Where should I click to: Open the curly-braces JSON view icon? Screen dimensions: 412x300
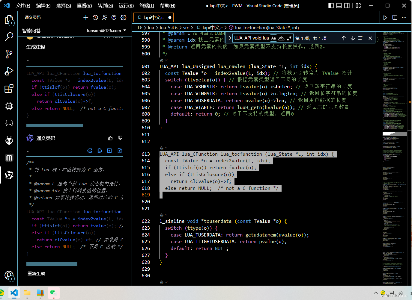9,123
